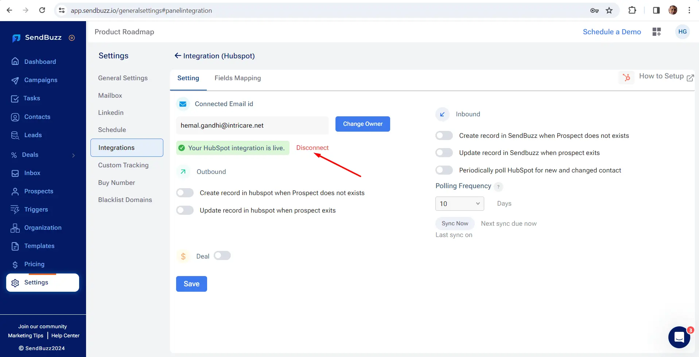Click the browser reload button
Viewport: 699px width, 357px height.
coord(42,10)
